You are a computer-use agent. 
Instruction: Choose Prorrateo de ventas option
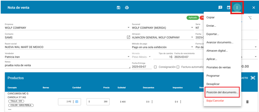[x=223, y=67]
